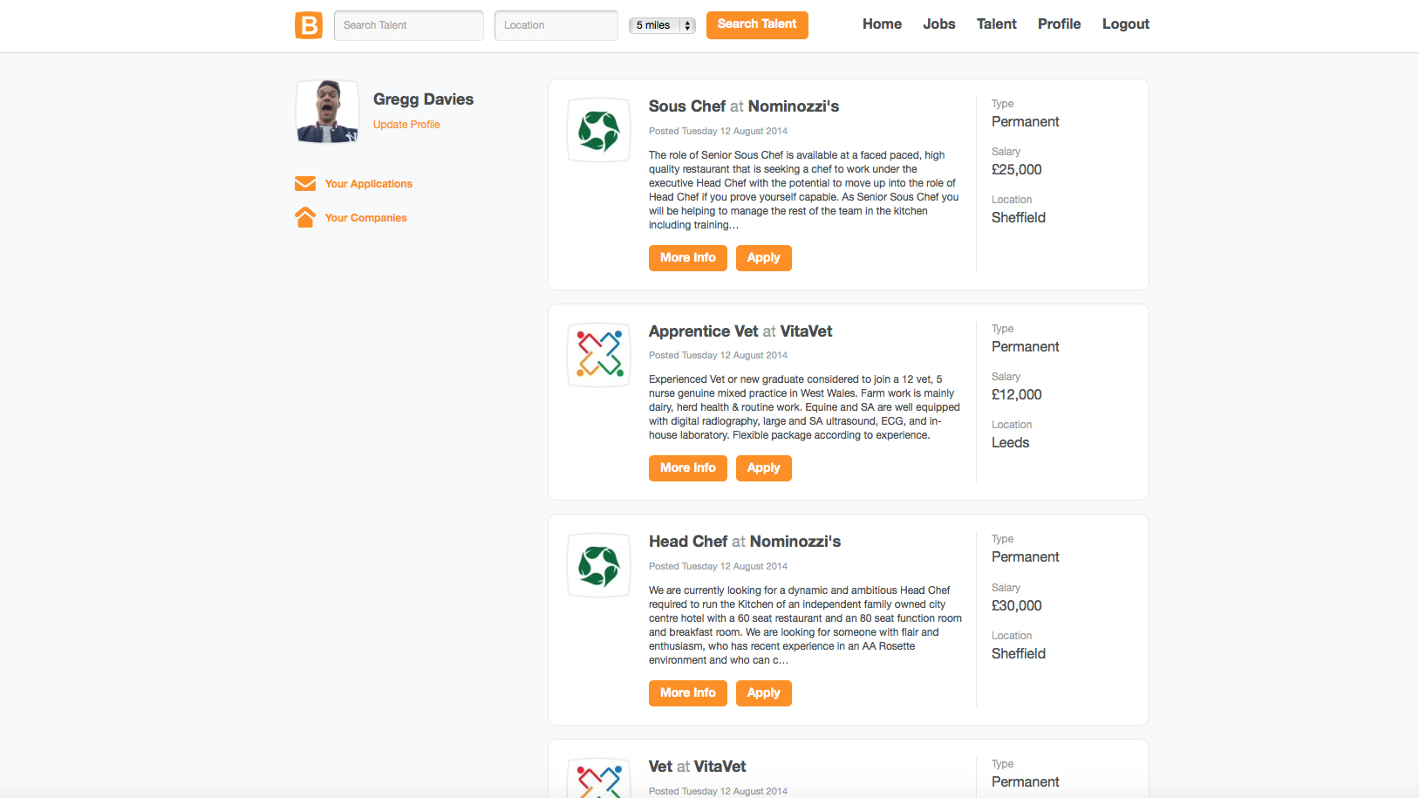Focus the Search Talent text field
1419x798 pixels.
408,25
